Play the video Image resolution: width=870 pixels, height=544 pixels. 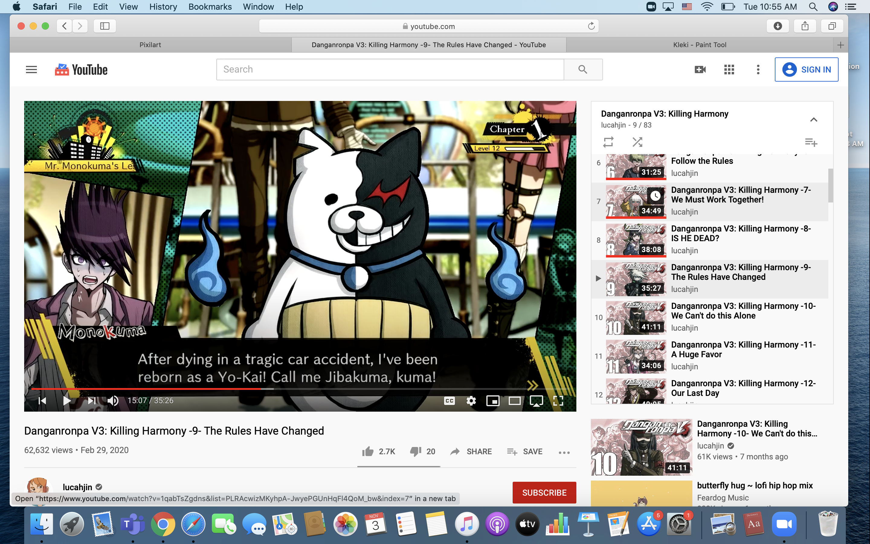[66, 400]
